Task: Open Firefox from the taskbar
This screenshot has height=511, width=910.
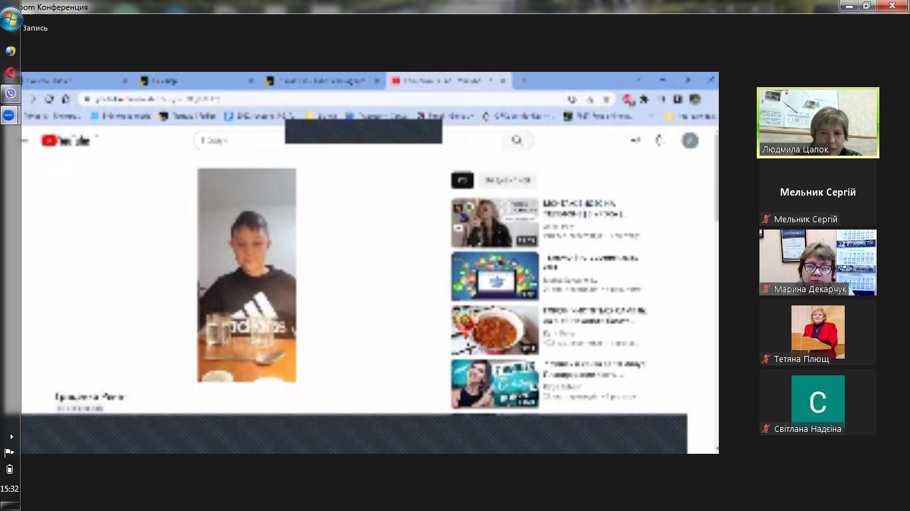Action: click(x=10, y=51)
